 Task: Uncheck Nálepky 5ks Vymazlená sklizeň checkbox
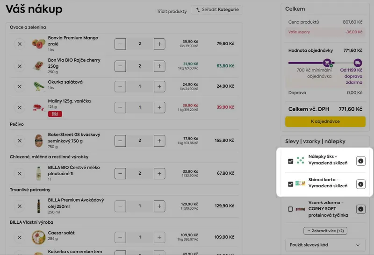coord(291,161)
